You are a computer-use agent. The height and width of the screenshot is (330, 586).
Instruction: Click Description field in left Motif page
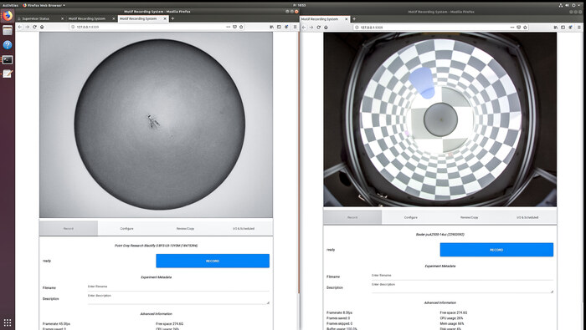[178, 298]
